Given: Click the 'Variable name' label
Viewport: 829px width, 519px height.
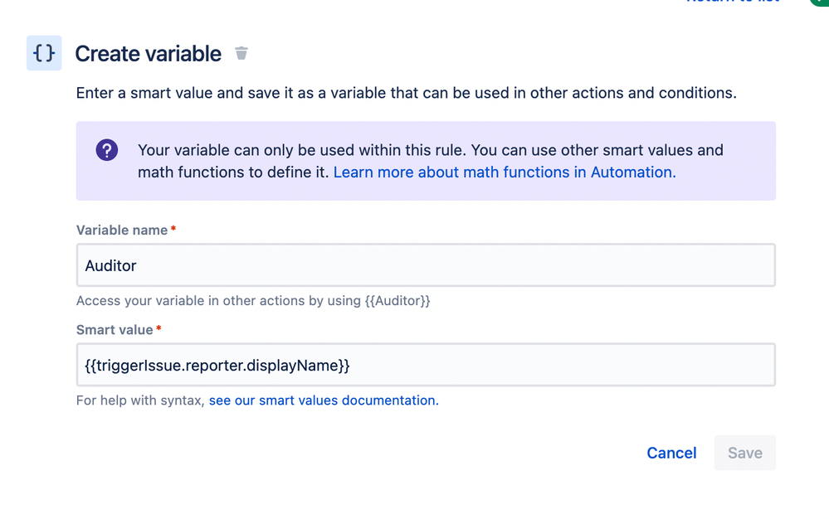Looking at the screenshot, I should click(122, 230).
